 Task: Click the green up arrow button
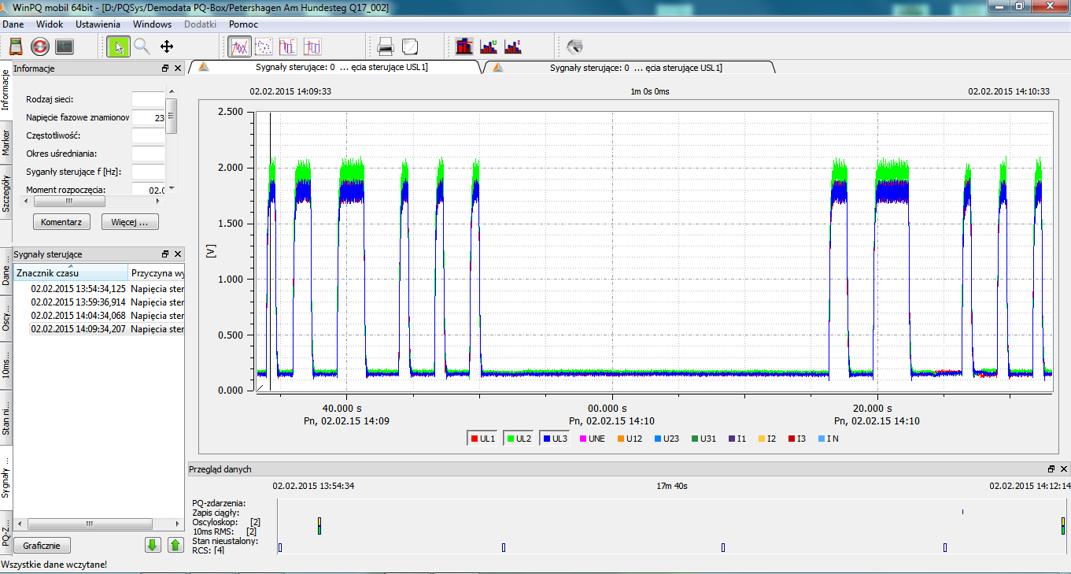175,545
